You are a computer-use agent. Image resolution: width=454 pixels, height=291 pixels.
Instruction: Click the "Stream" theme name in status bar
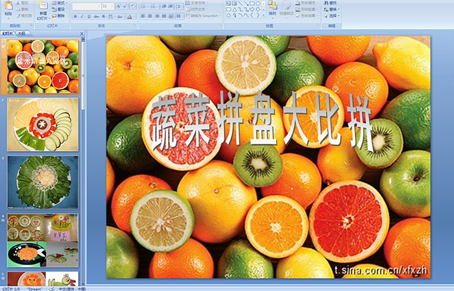(x=34, y=289)
